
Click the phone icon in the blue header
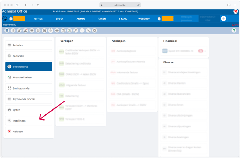[x=5, y=19]
